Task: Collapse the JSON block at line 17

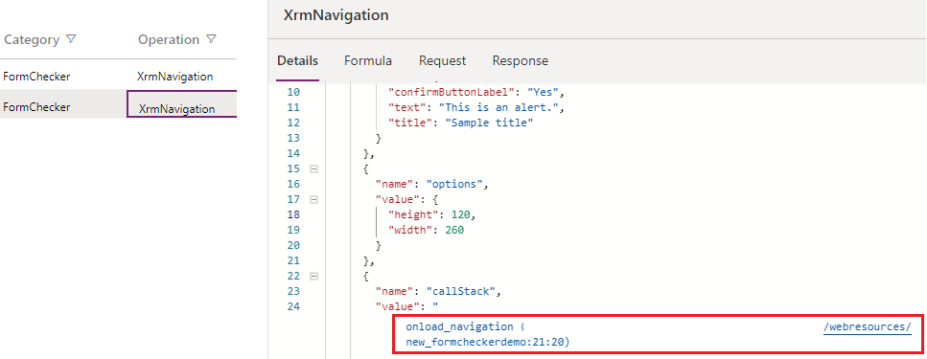Action: 313,199
